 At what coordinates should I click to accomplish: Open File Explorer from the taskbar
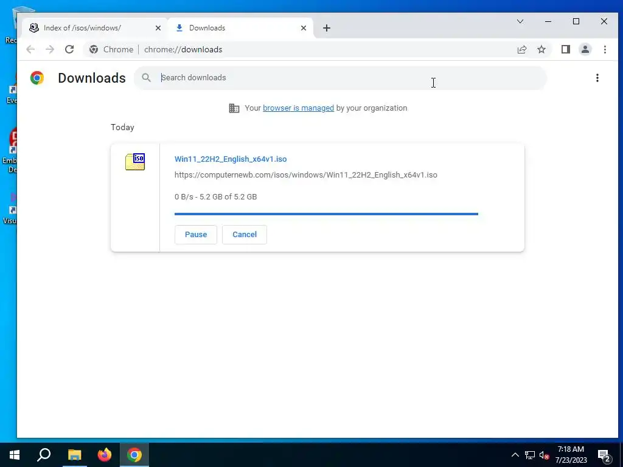pyautogui.click(x=74, y=455)
